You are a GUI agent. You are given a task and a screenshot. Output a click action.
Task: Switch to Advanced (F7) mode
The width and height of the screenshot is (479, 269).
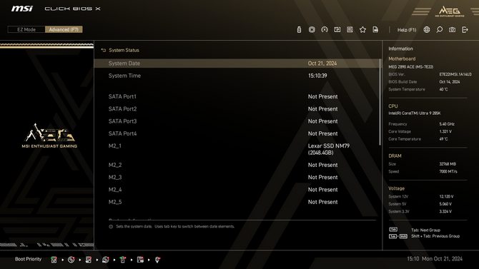64,29
